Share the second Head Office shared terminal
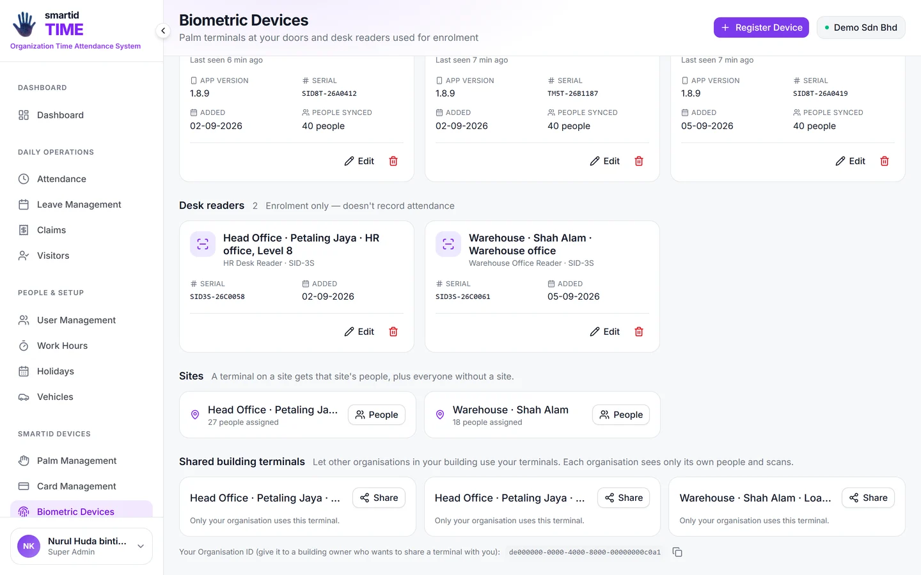The height and width of the screenshot is (575, 921). [x=624, y=498]
